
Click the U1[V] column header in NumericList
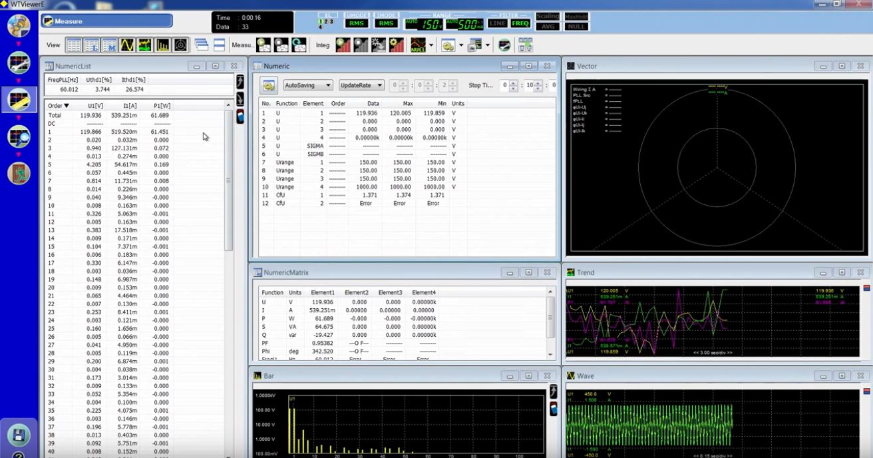click(x=95, y=106)
